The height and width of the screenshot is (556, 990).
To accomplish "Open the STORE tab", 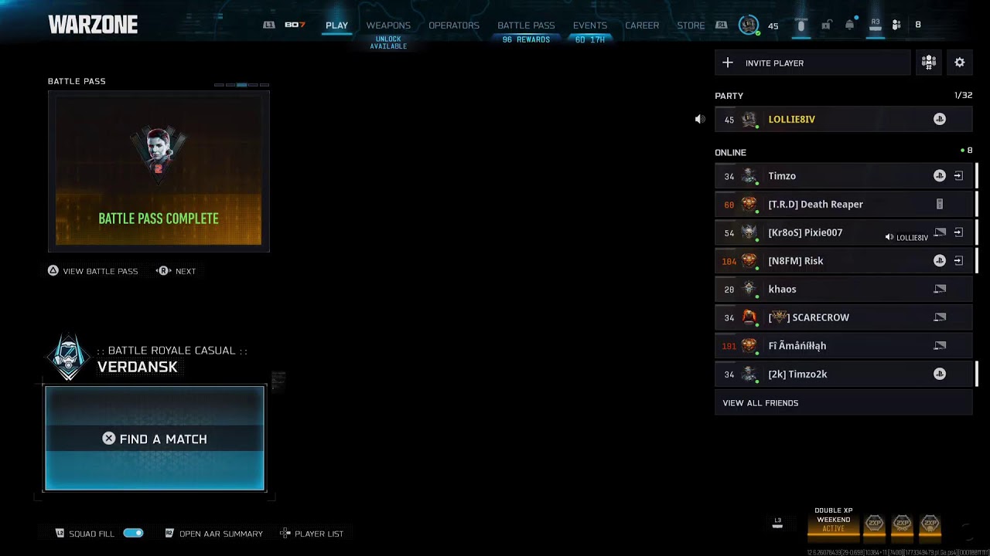I will tap(691, 25).
